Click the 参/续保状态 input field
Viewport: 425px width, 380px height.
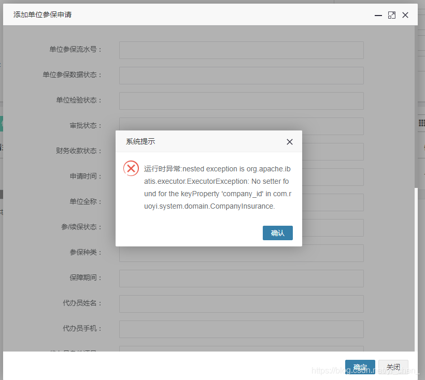tap(333, 228)
